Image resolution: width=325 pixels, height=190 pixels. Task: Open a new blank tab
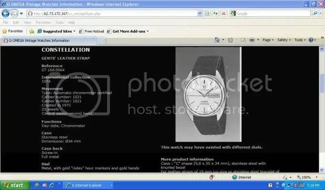101,41
